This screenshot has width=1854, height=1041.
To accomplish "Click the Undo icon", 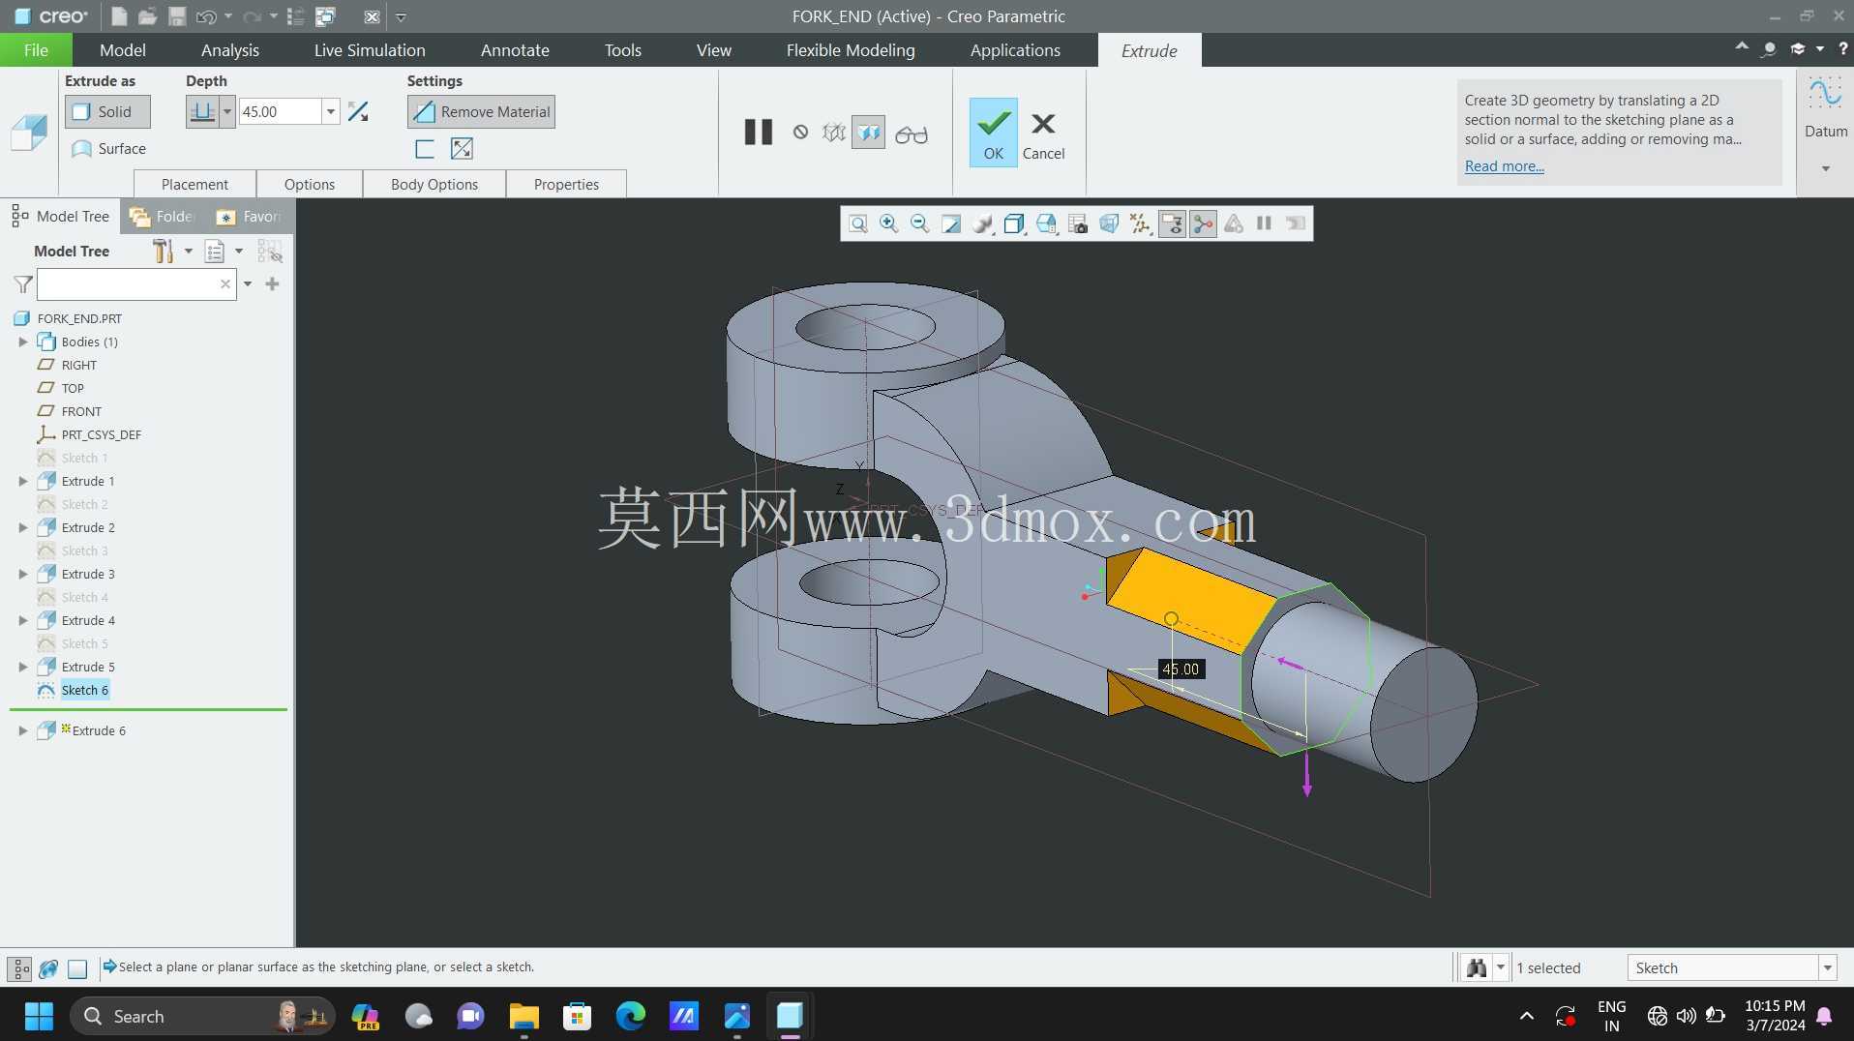I will [x=205, y=16].
